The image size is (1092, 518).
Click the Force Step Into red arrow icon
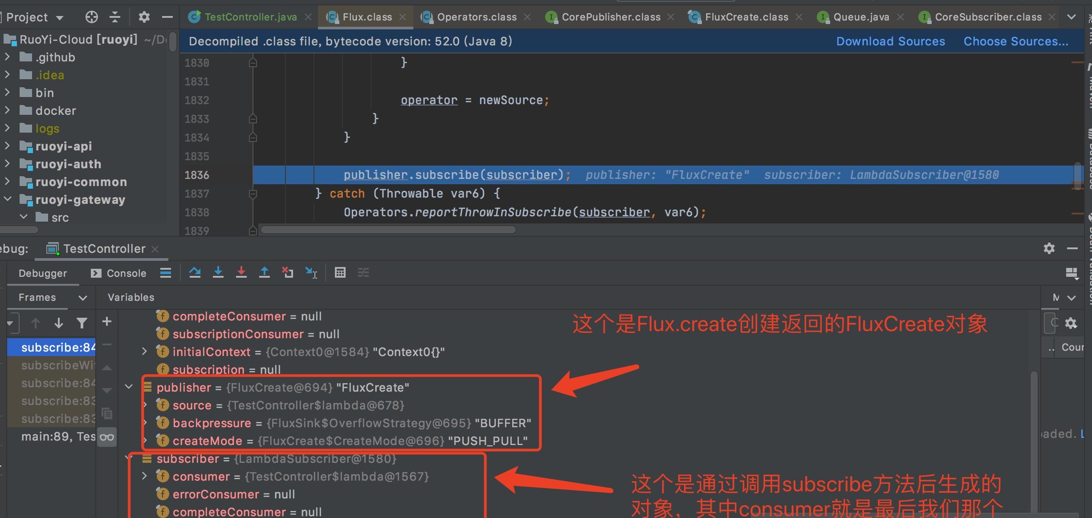click(x=241, y=272)
